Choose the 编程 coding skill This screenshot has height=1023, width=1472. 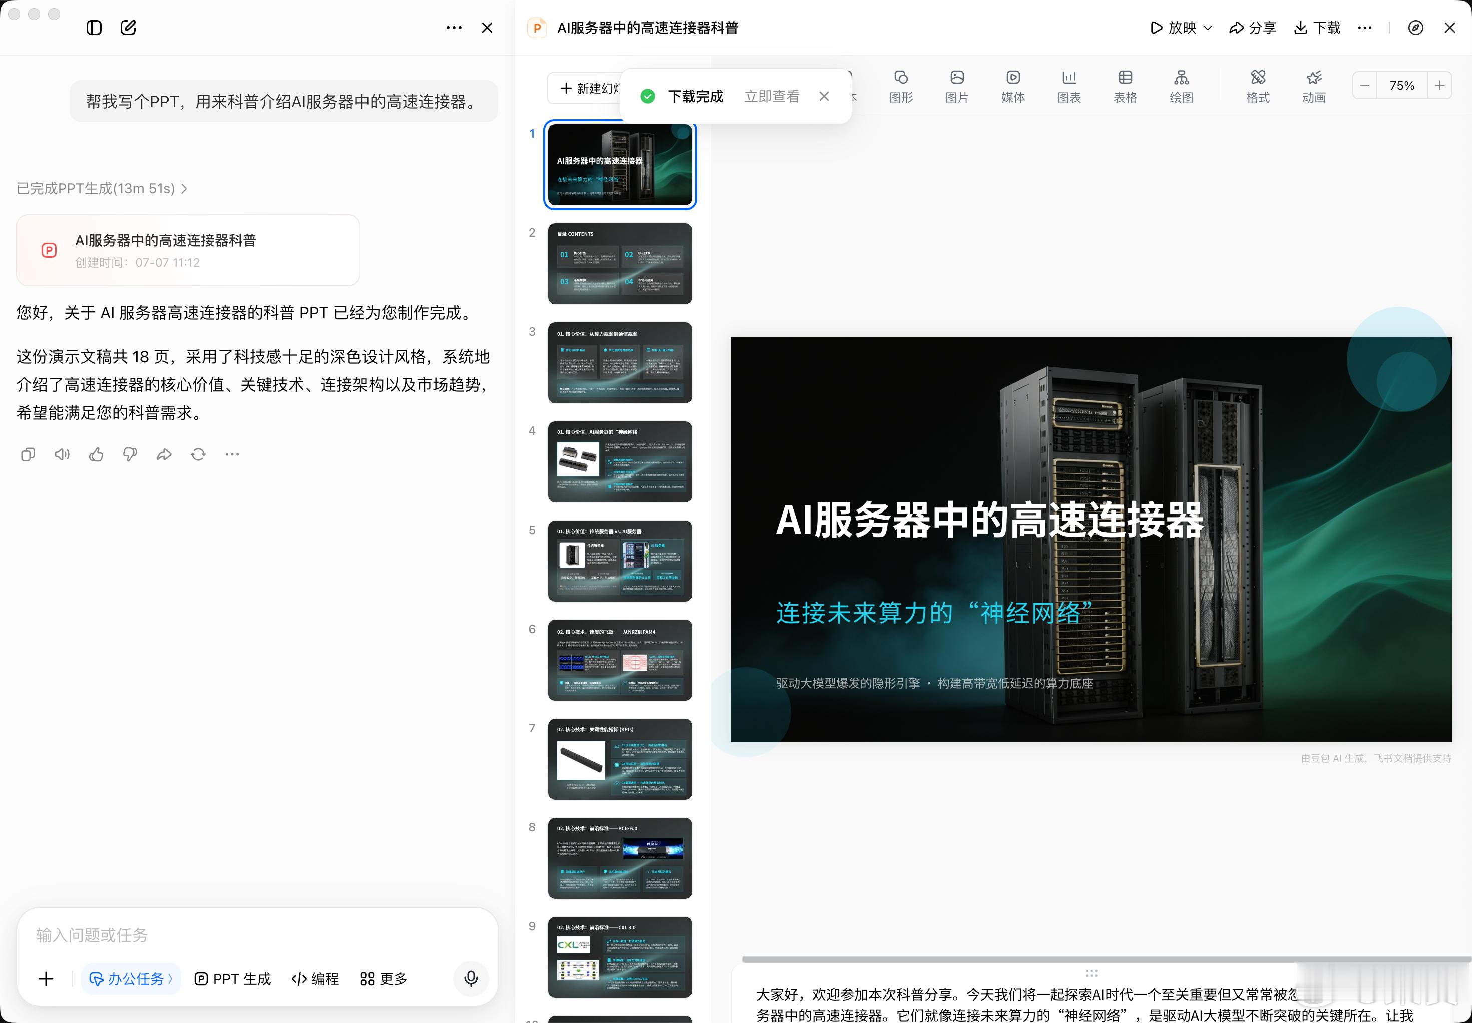click(315, 979)
